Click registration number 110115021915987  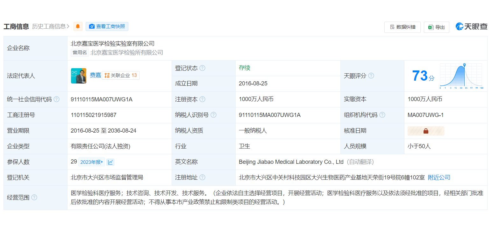(94, 115)
